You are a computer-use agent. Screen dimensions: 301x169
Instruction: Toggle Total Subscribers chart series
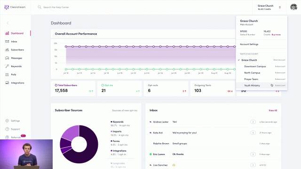point(66,85)
